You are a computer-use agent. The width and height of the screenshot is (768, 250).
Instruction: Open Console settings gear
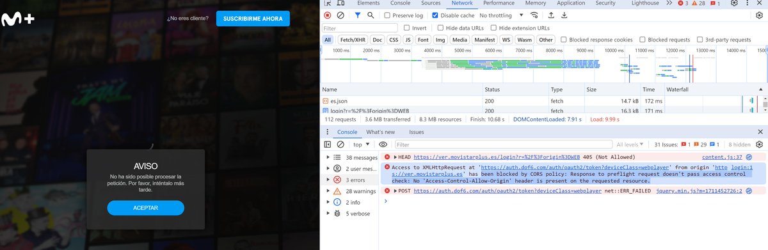760,145
